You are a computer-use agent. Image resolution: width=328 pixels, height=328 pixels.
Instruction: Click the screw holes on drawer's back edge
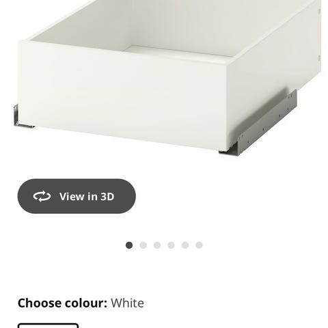click(x=319, y=34)
